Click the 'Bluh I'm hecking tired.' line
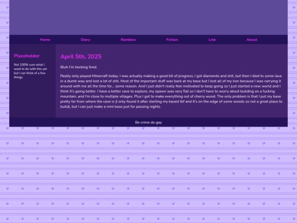The width and height of the screenshot is (297, 223). tap(79, 67)
